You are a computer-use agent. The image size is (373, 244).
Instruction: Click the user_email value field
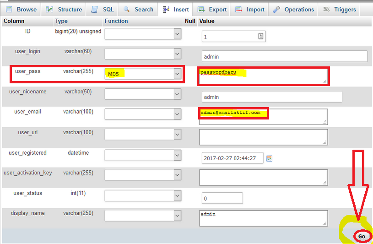click(x=263, y=117)
